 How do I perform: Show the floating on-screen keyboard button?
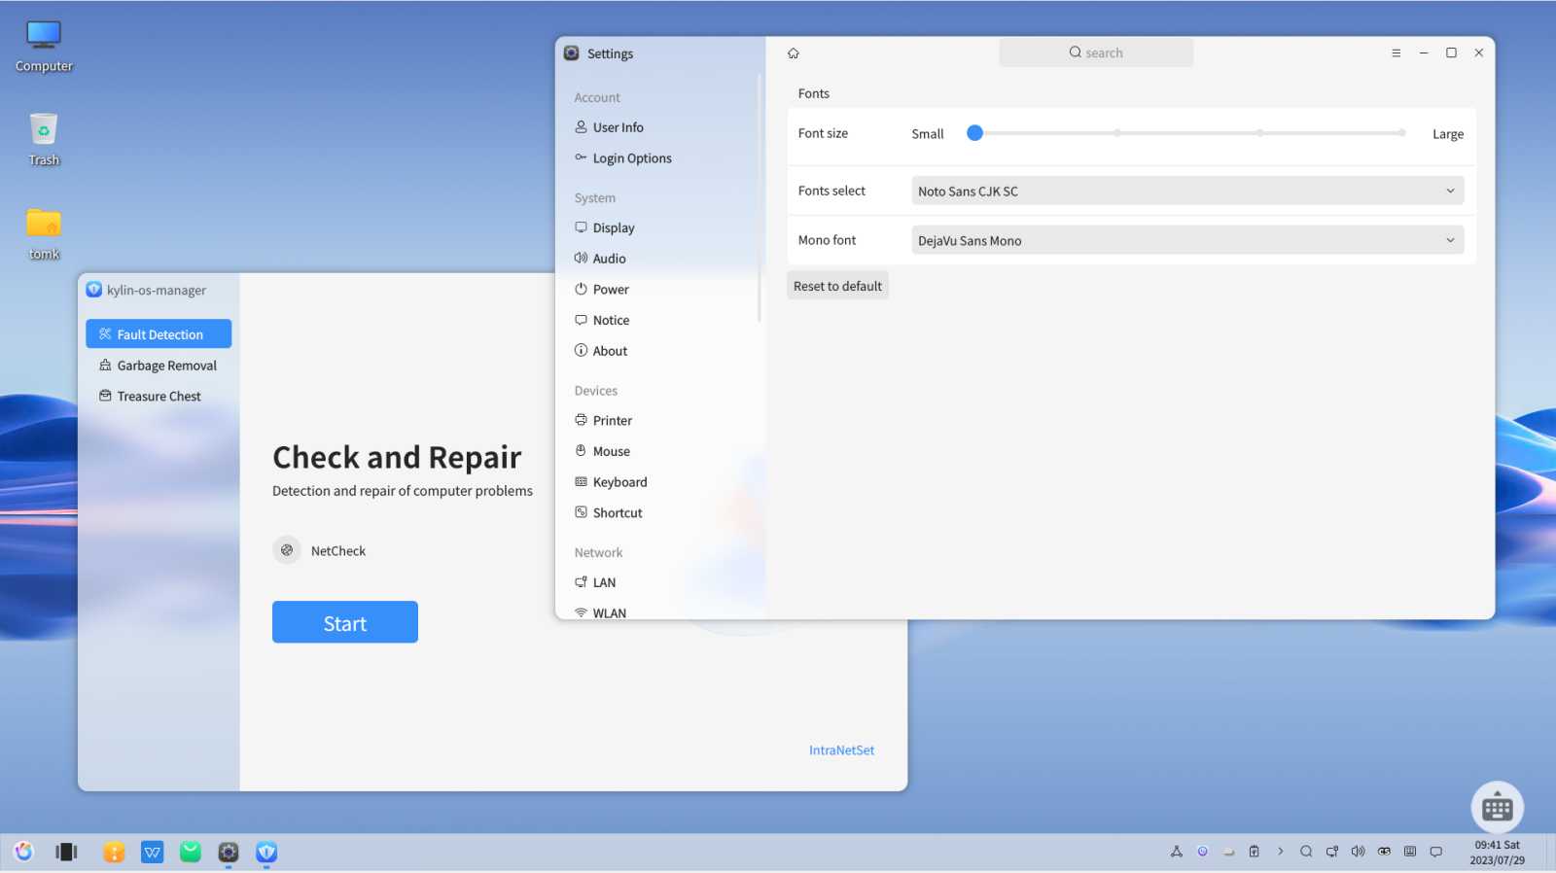click(1497, 807)
